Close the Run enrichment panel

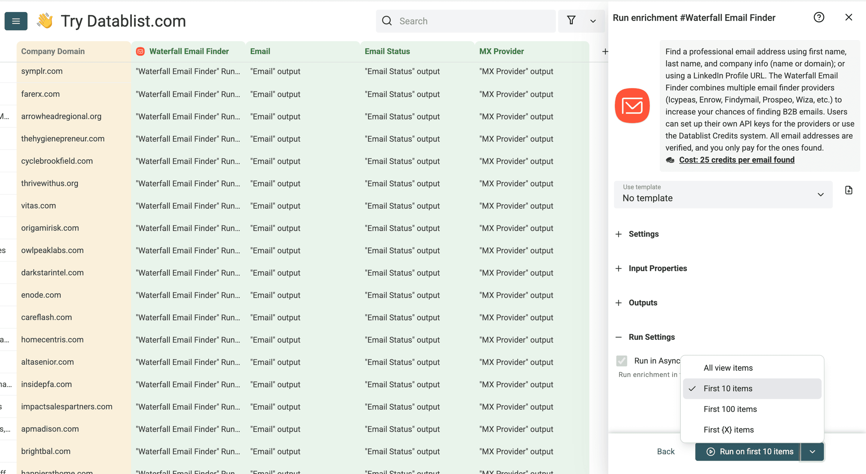tap(849, 17)
